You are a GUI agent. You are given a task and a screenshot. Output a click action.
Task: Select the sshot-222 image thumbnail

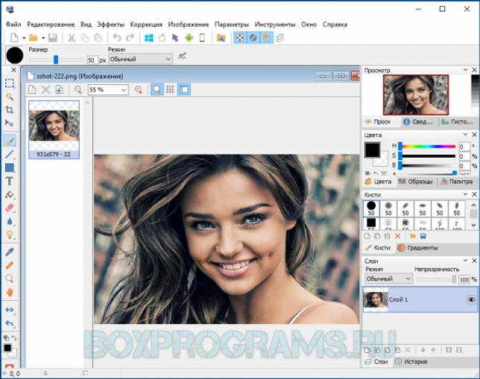(54, 130)
